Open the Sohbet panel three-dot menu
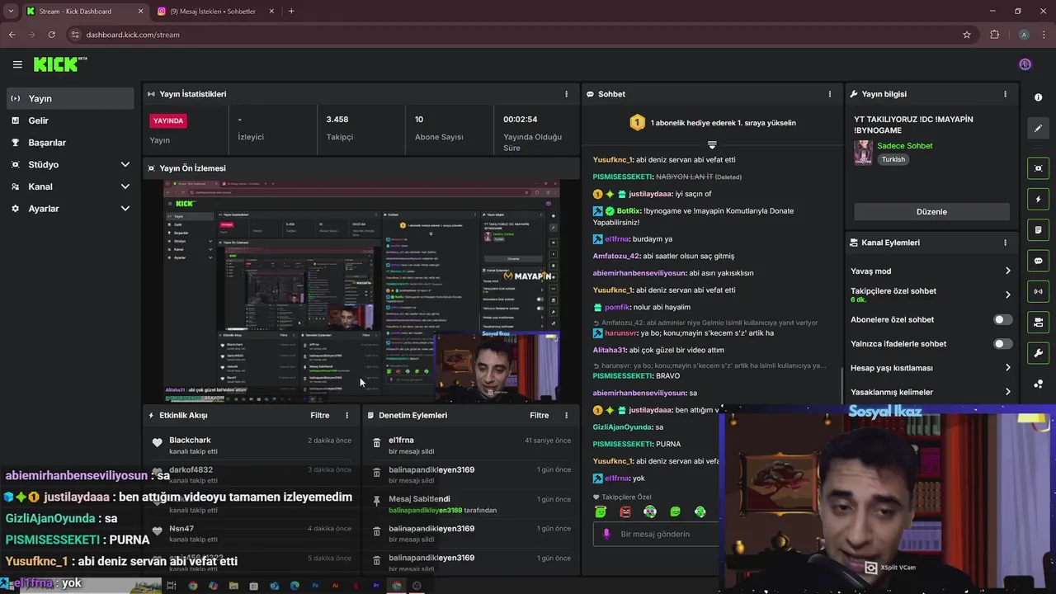The height and width of the screenshot is (594, 1056). 830,94
